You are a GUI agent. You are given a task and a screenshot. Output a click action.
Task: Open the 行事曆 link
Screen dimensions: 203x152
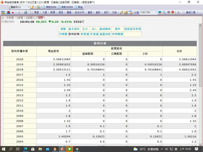pyautogui.click(x=63, y=34)
